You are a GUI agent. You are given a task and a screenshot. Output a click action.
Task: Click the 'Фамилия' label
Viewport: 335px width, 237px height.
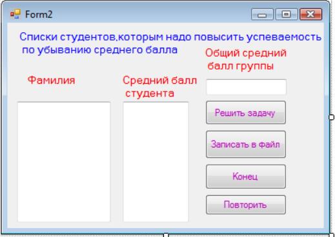(x=52, y=81)
